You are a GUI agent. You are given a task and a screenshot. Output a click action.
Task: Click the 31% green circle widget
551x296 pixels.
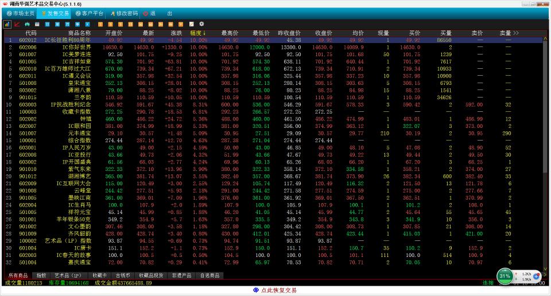[505, 276]
